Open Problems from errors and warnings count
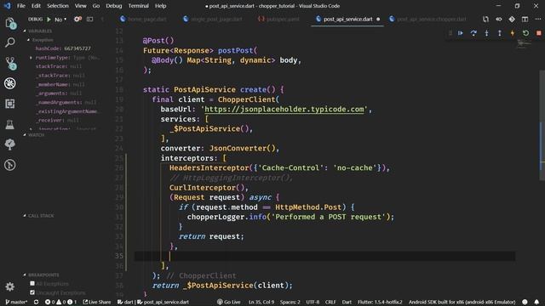Viewport: 545px width, 306px height. 60,302
